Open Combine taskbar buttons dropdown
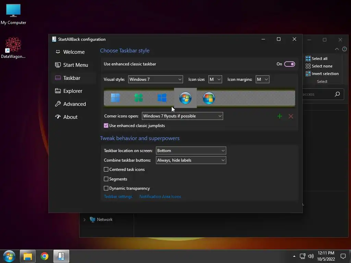This screenshot has width=351, height=263. coord(191,160)
